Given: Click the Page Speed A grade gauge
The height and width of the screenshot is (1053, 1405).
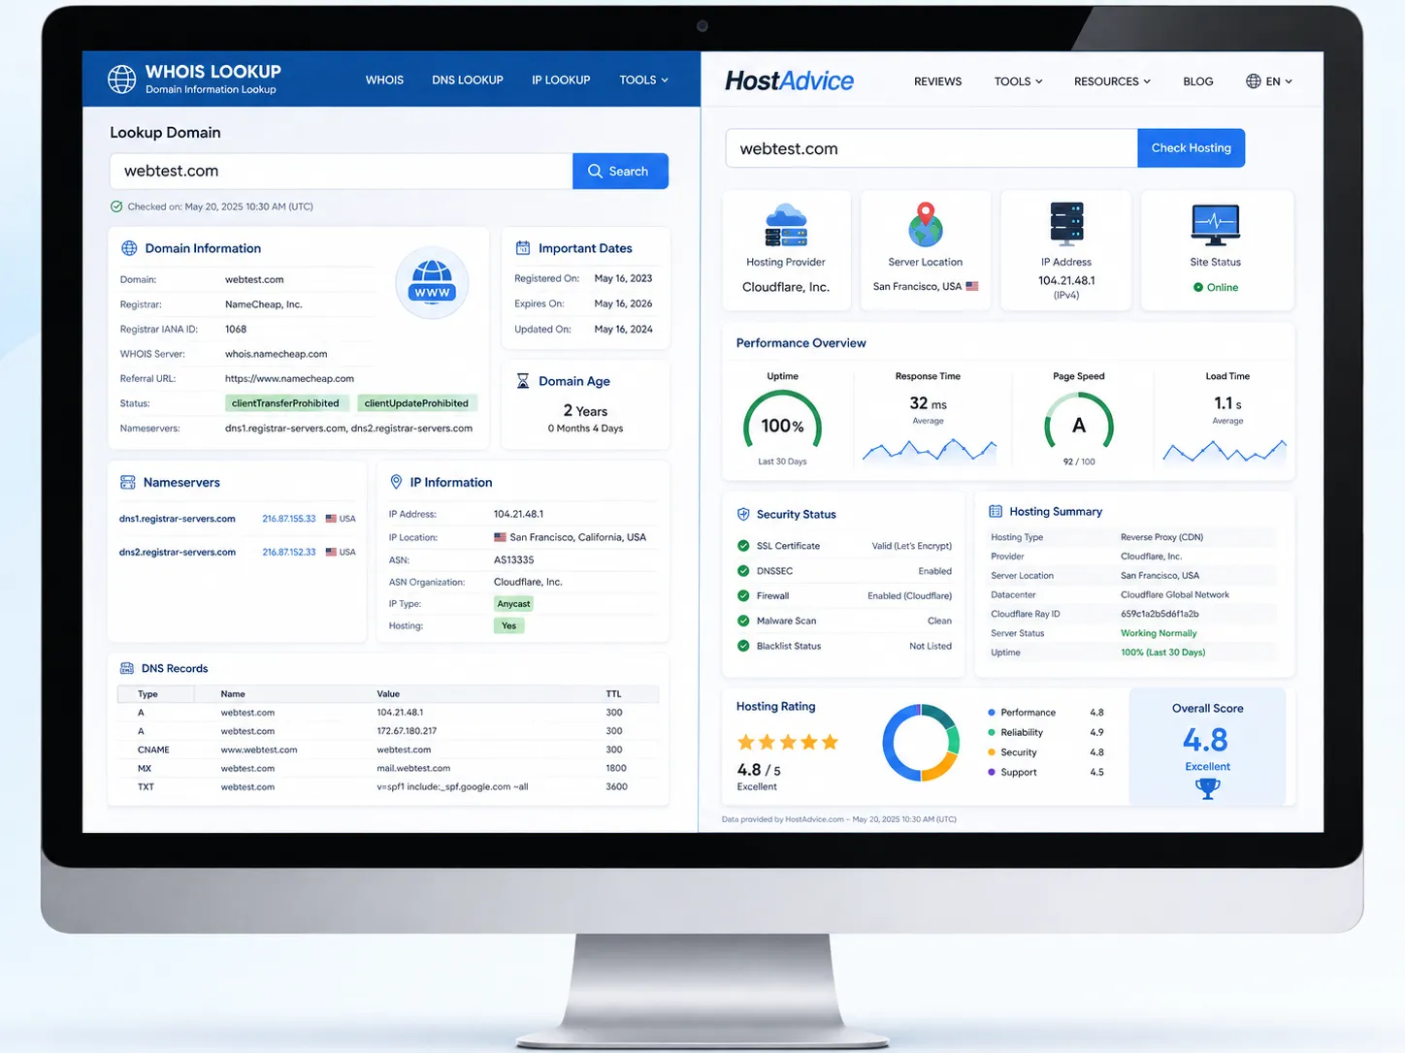Looking at the screenshot, I should pos(1078,423).
